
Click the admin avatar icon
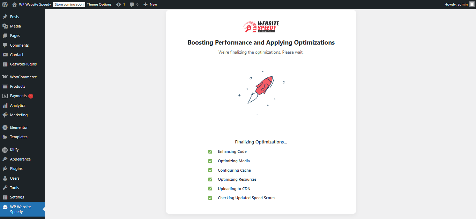tap(472, 5)
